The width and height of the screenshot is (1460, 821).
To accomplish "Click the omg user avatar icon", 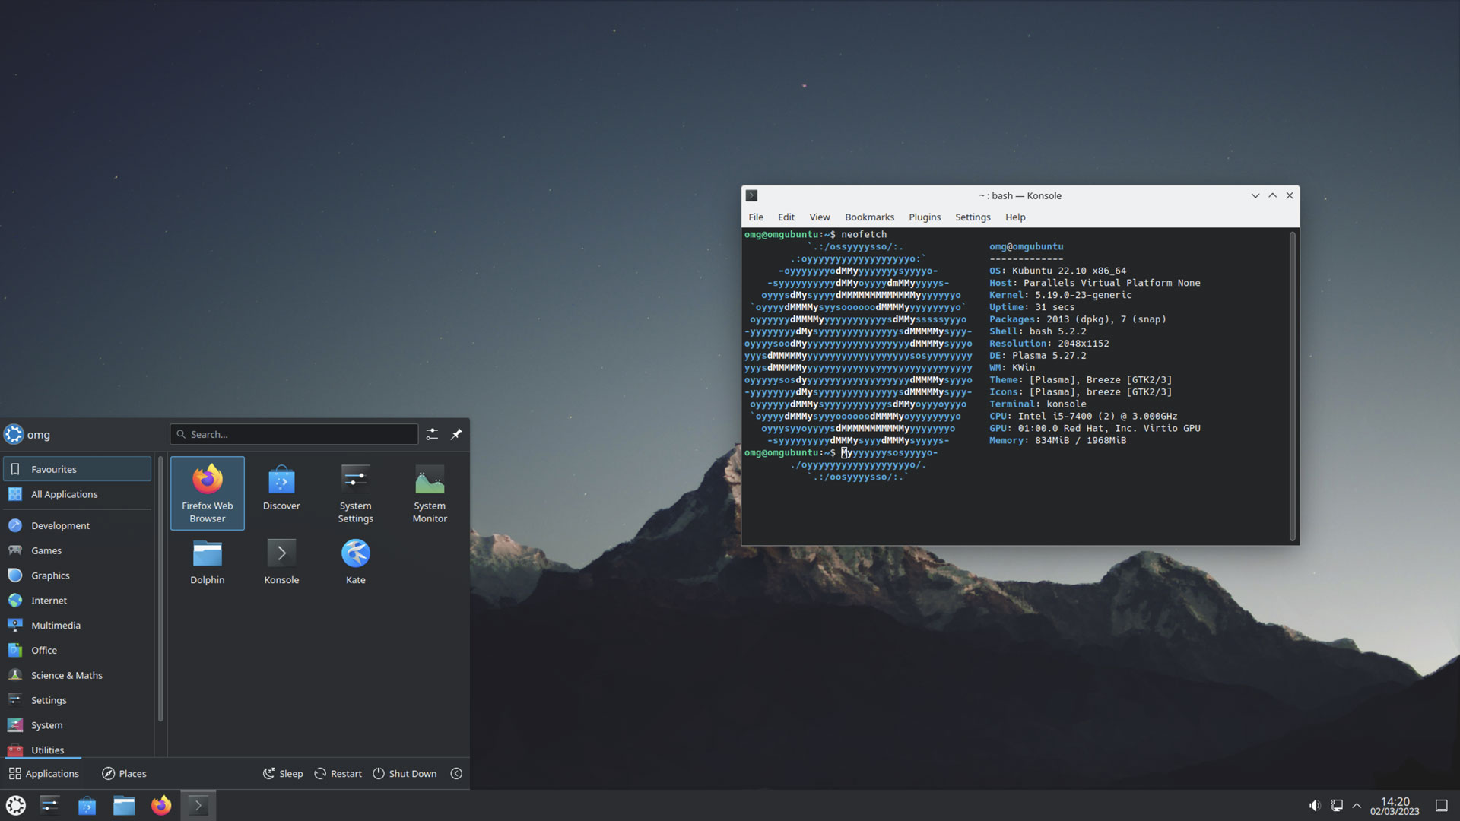I will click(x=14, y=434).
